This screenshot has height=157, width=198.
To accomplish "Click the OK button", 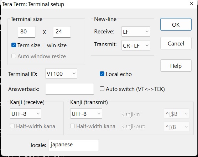I will pos(176,25).
